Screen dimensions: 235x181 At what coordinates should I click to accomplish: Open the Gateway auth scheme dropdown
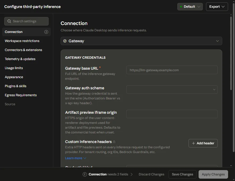172,90
